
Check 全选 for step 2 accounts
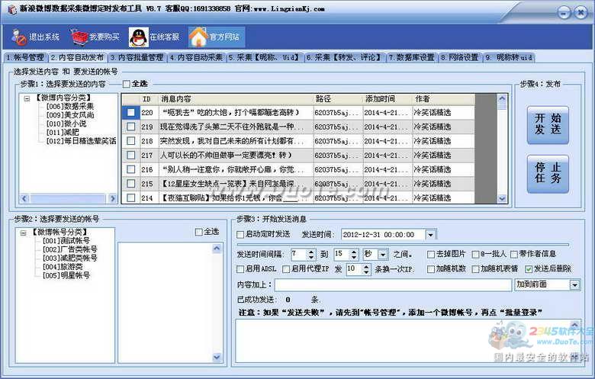pyautogui.click(x=199, y=232)
